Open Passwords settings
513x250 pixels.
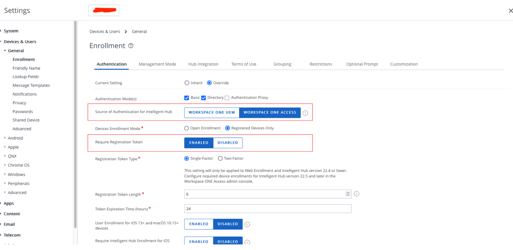(x=23, y=112)
